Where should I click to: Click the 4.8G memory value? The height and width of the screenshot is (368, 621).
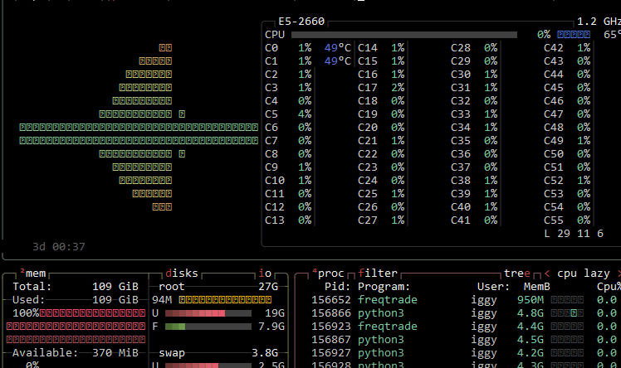(x=530, y=313)
